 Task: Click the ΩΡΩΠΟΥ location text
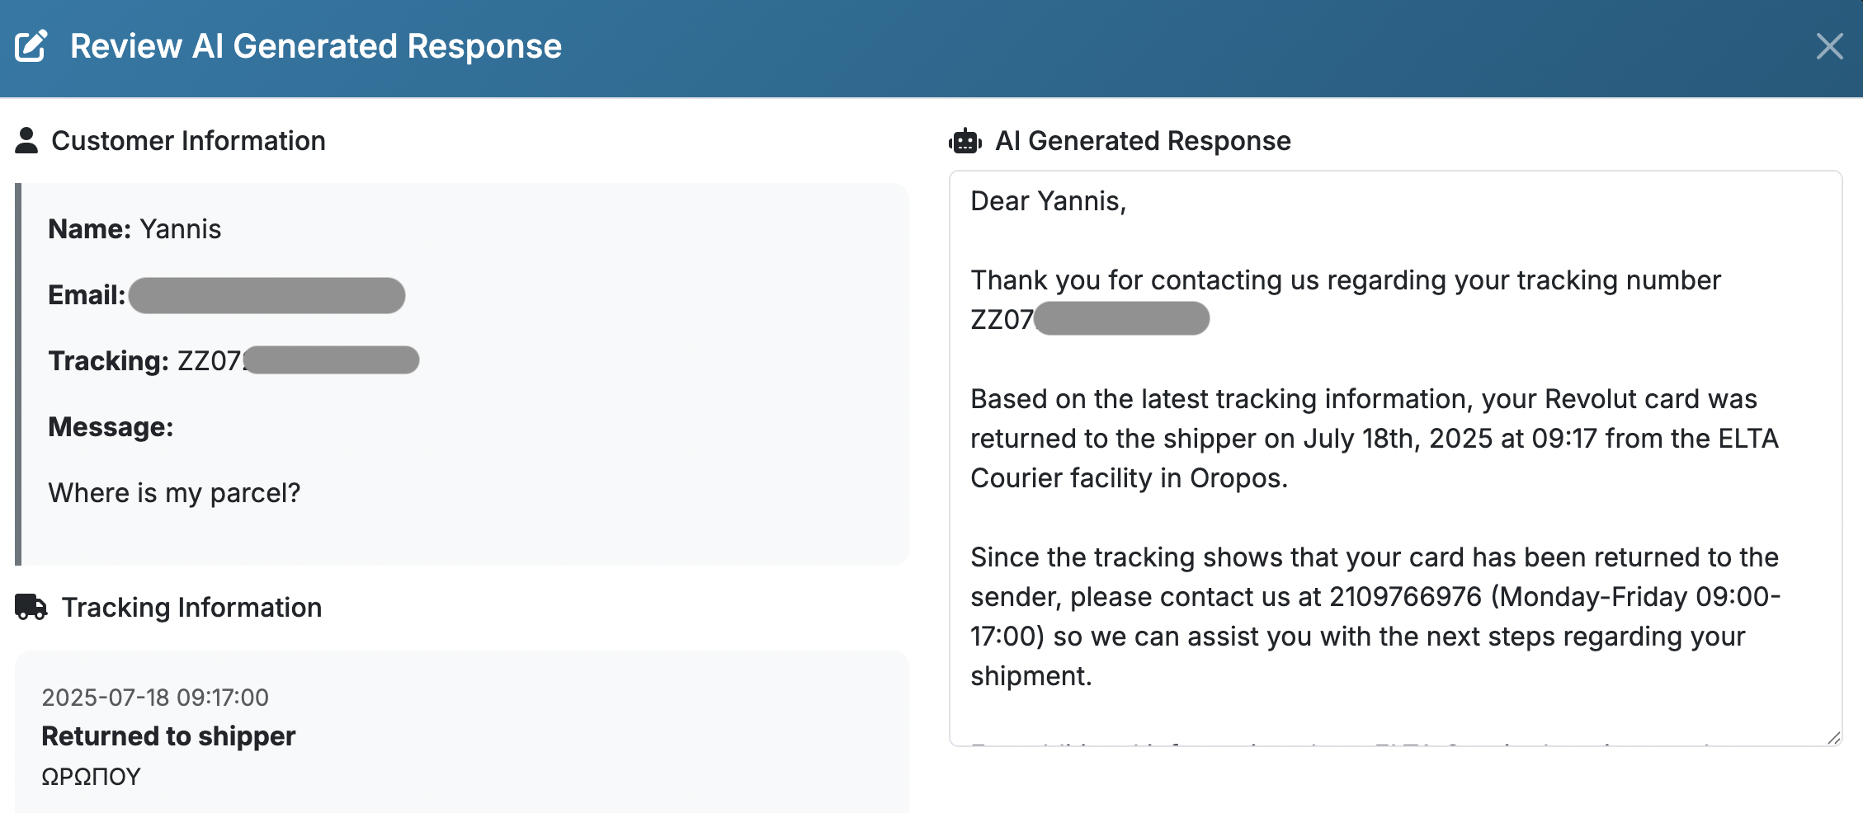click(91, 777)
